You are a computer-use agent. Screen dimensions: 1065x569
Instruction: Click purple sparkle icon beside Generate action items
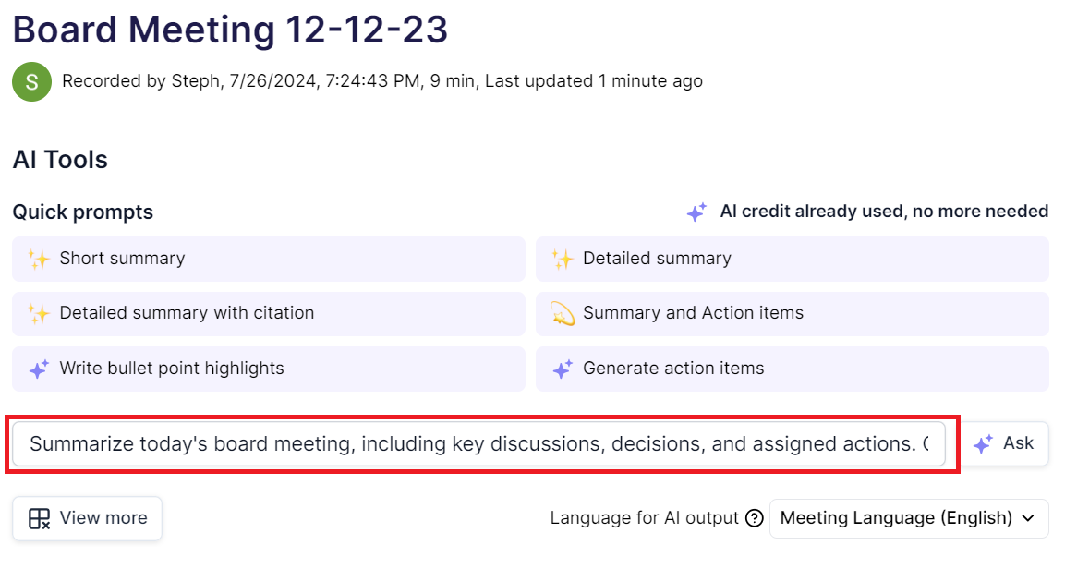click(x=562, y=369)
